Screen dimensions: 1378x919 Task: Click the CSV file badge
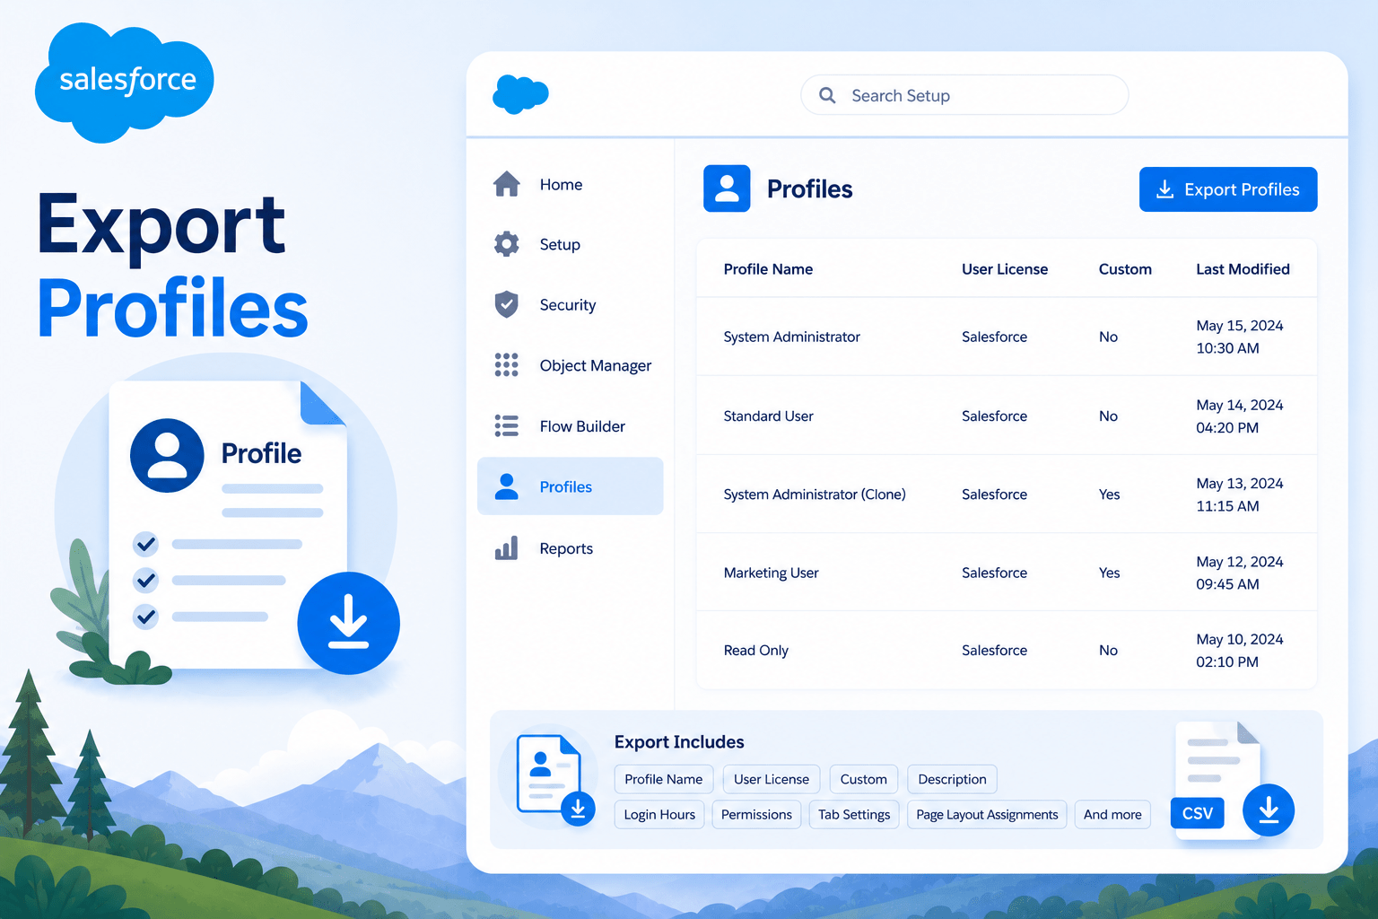pyautogui.click(x=1198, y=813)
